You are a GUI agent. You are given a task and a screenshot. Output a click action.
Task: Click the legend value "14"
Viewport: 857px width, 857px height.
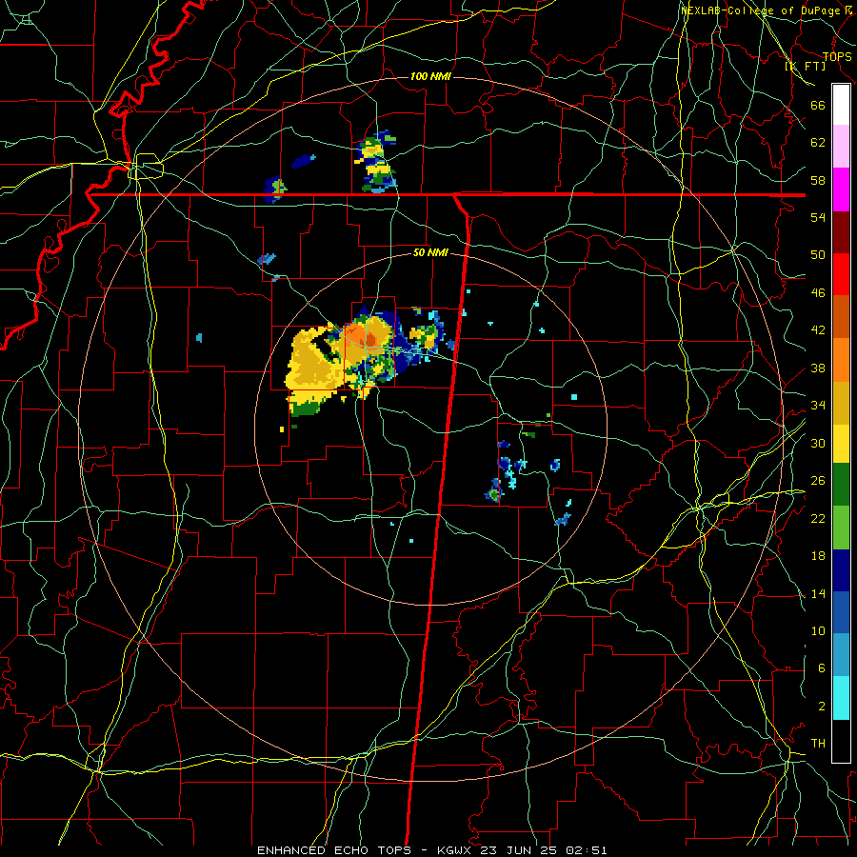point(818,593)
